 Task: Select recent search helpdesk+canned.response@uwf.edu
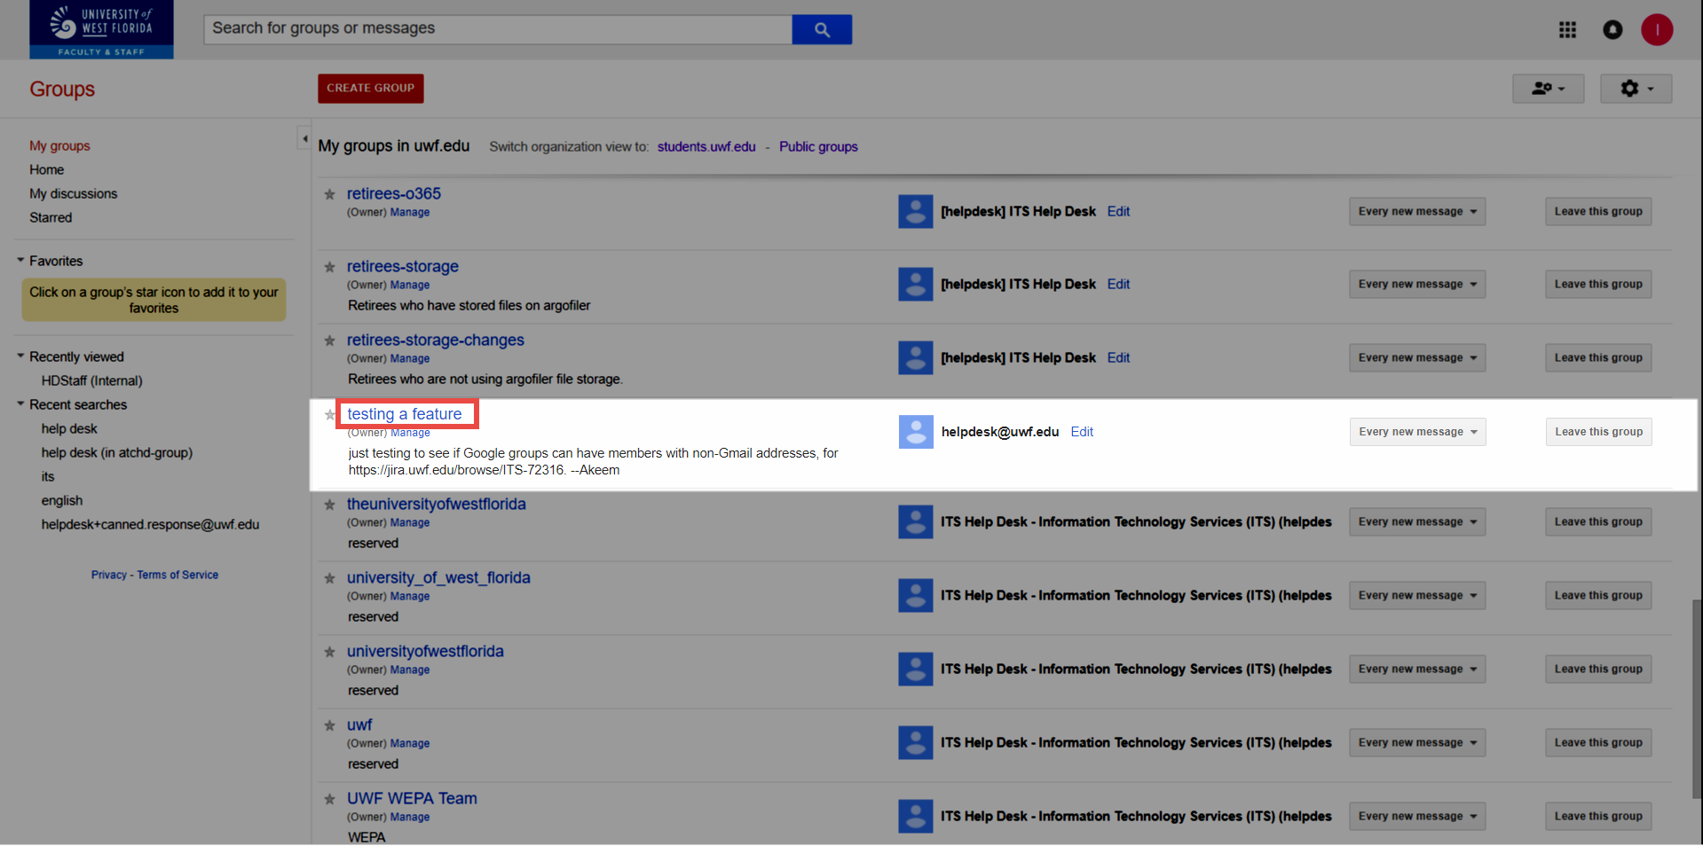point(150,524)
